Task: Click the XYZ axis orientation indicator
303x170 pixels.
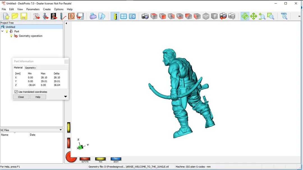Action: pos(82,145)
